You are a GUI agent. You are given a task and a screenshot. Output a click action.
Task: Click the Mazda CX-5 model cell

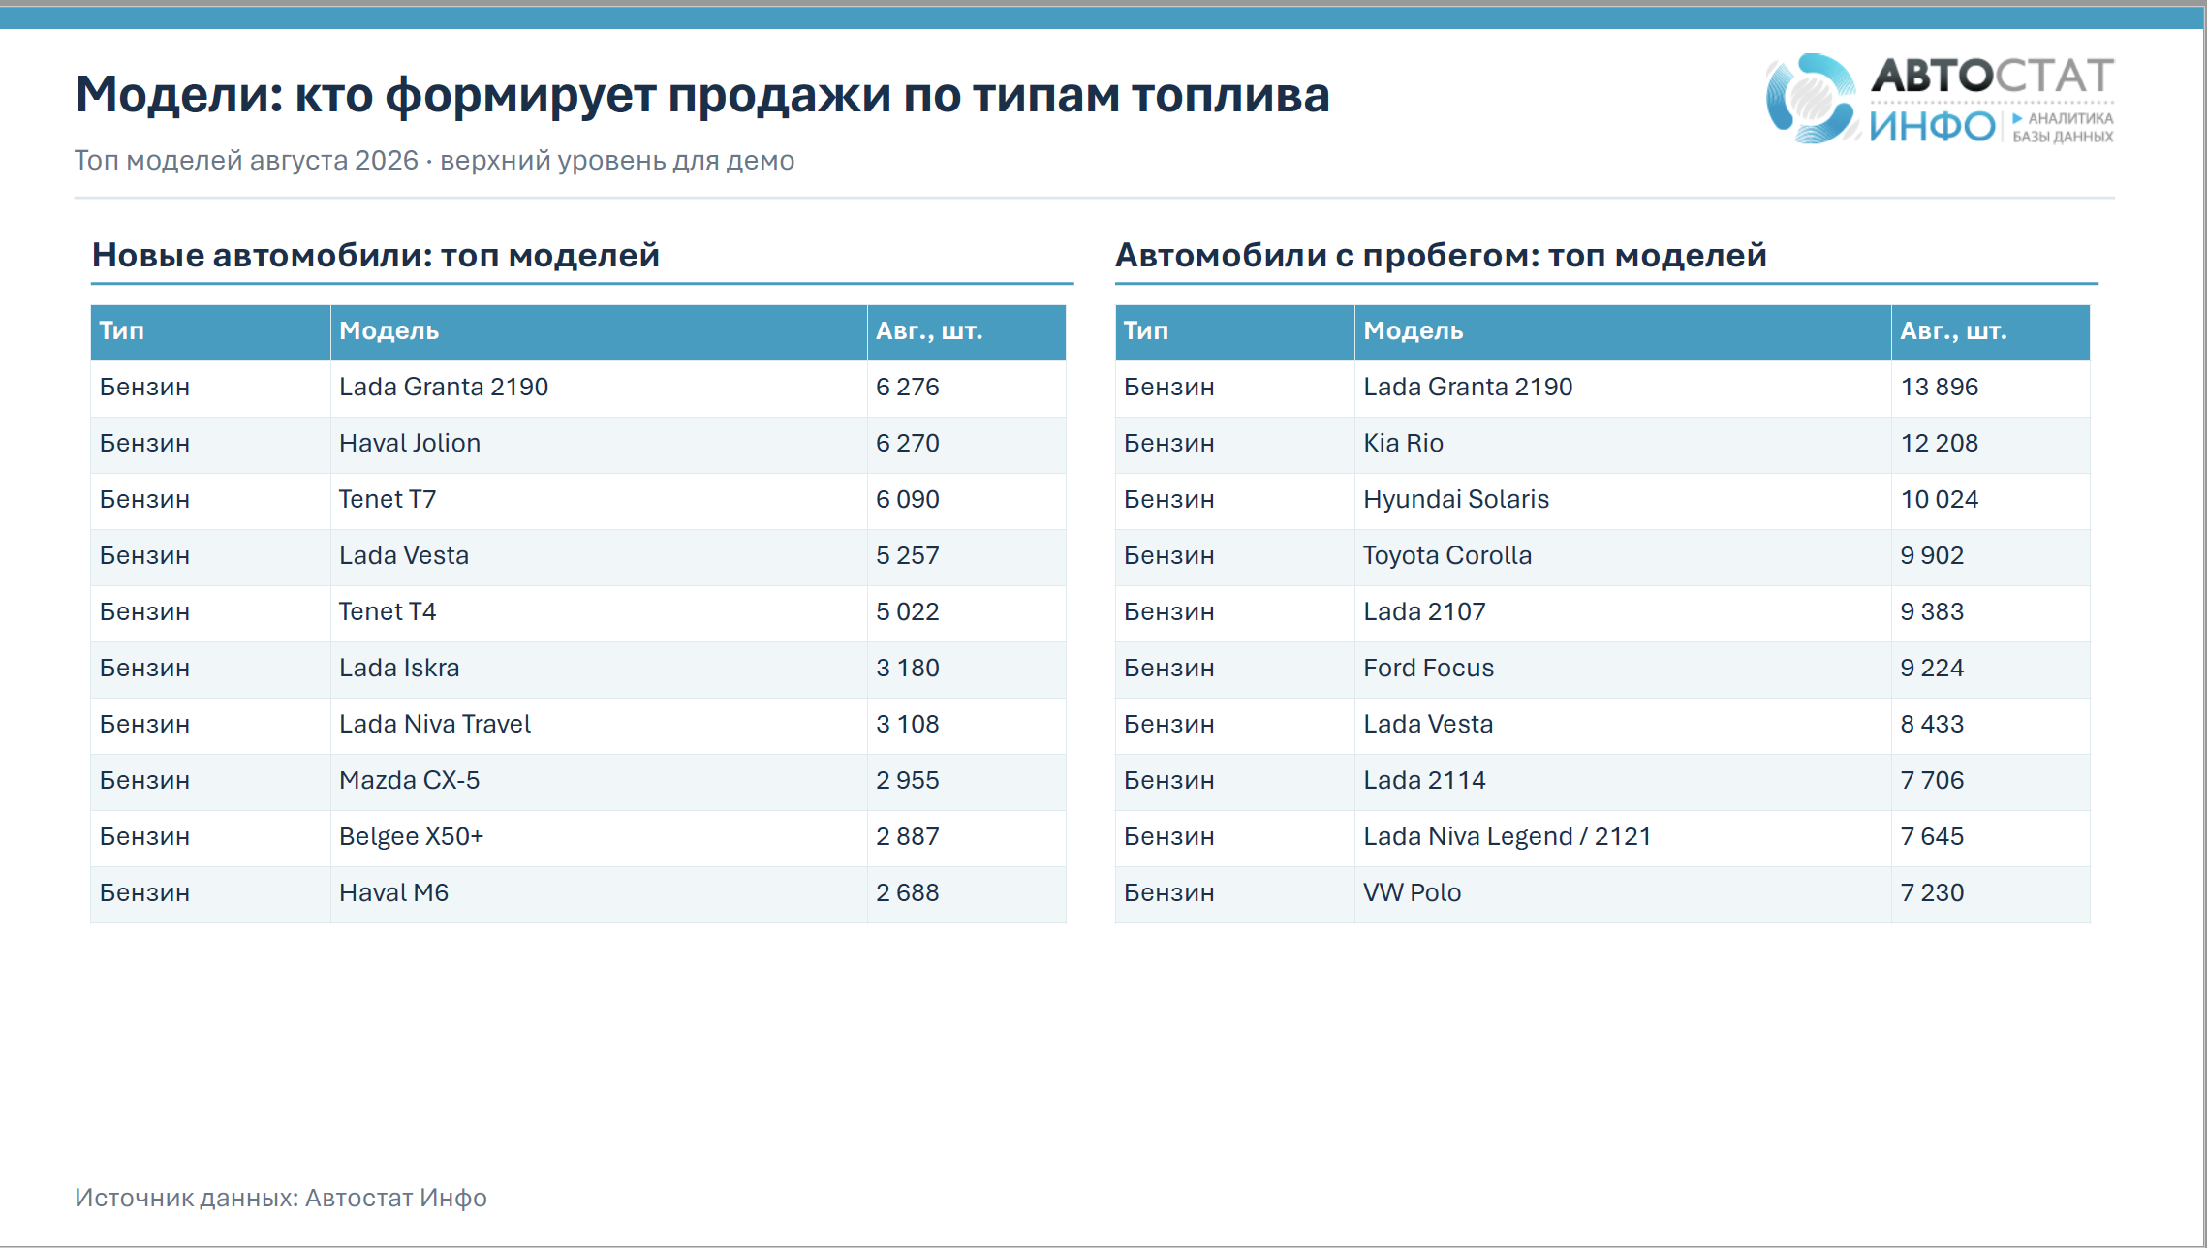(x=599, y=781)
